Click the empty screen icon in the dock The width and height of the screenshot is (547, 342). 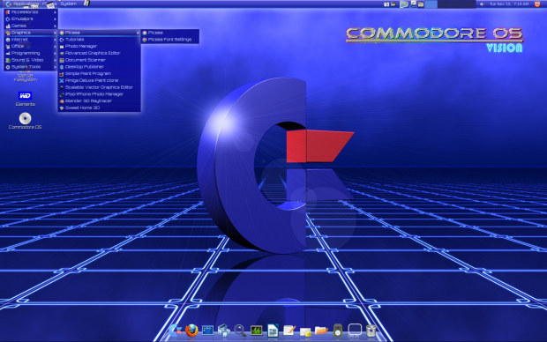click(x=355, y=330)
